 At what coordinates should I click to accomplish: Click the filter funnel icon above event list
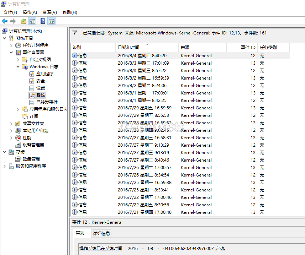coord(74,33)
